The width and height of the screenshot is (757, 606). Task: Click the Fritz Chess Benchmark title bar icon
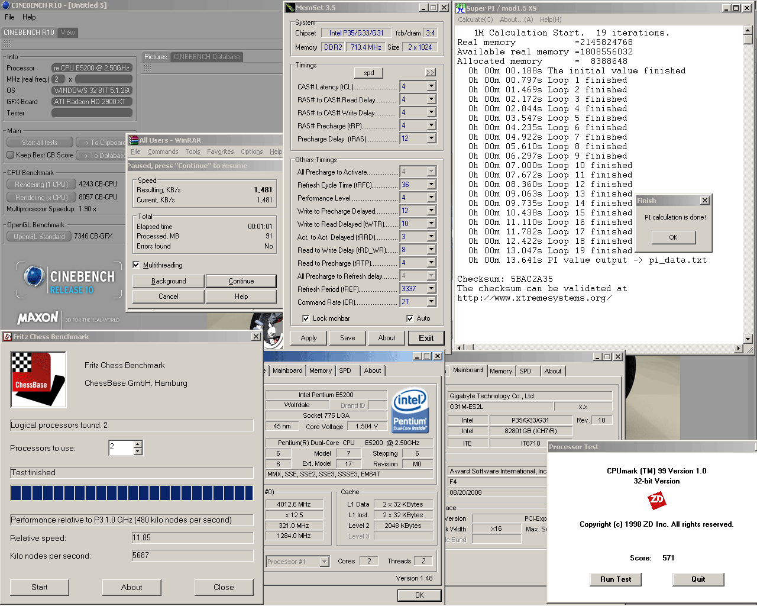coord(8,337)
